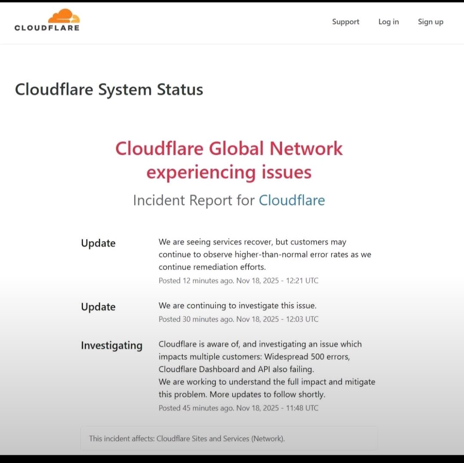The image size is (464, 463).
Task: Select 'Cloudflare Sites and Services (Network)' text
Action: [221, 438]
